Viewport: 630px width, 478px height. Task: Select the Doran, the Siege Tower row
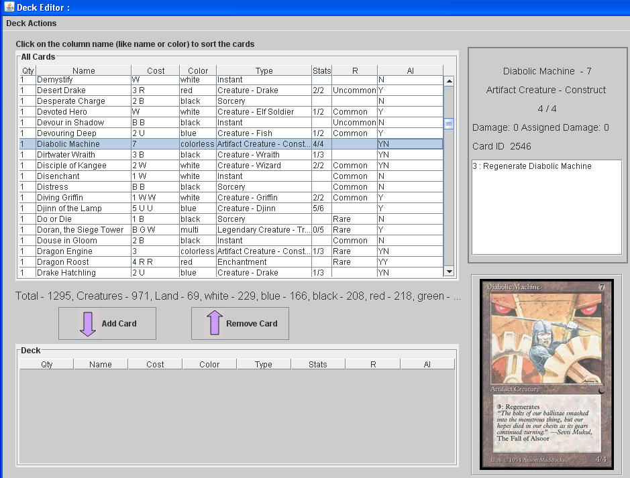[80, 230]
